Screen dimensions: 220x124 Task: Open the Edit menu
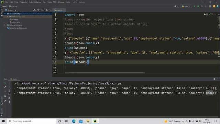tap(11, 2)
